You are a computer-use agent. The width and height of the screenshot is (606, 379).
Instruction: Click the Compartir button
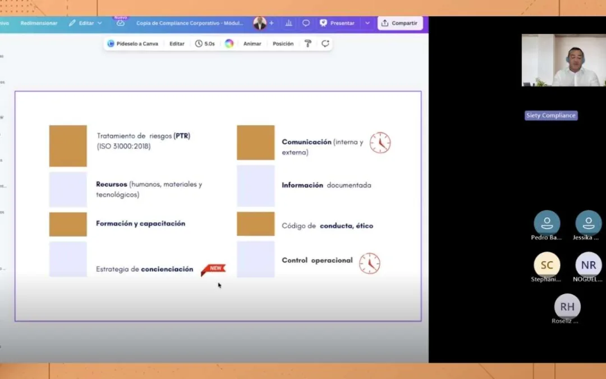(400, 23)
